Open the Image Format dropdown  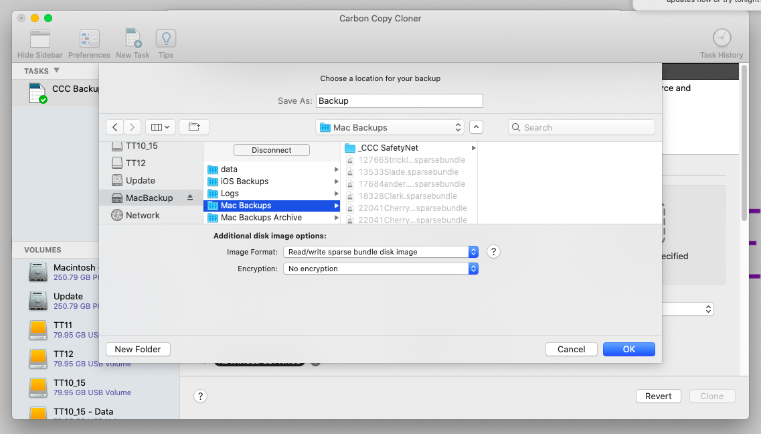coord(380,252)
